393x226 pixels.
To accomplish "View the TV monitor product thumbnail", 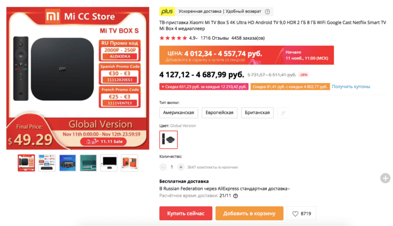I will tap(109, 163).
